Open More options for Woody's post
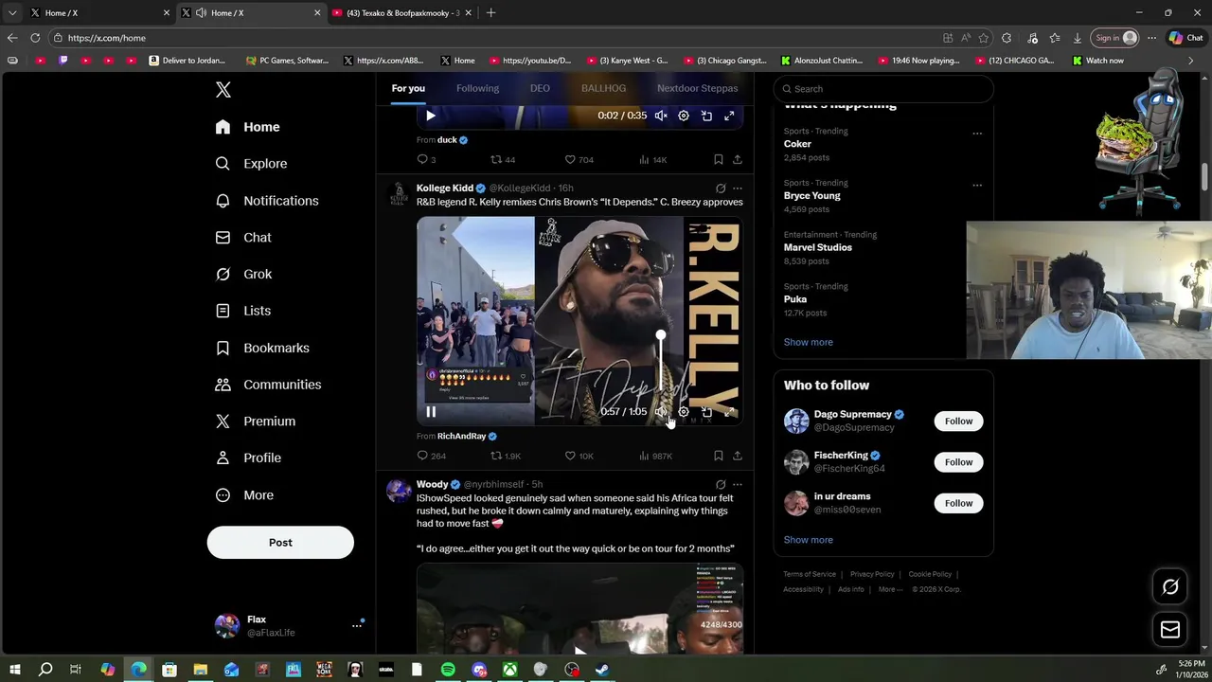Viewport: 1212px width, 682px height. 738,484
